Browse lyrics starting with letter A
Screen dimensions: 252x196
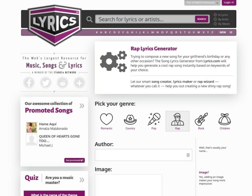(x=101, y=32)
